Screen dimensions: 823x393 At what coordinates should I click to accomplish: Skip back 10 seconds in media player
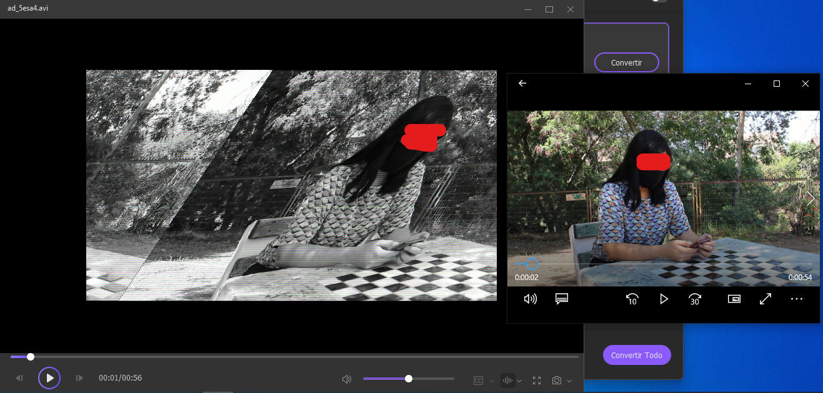click(632, 299)
